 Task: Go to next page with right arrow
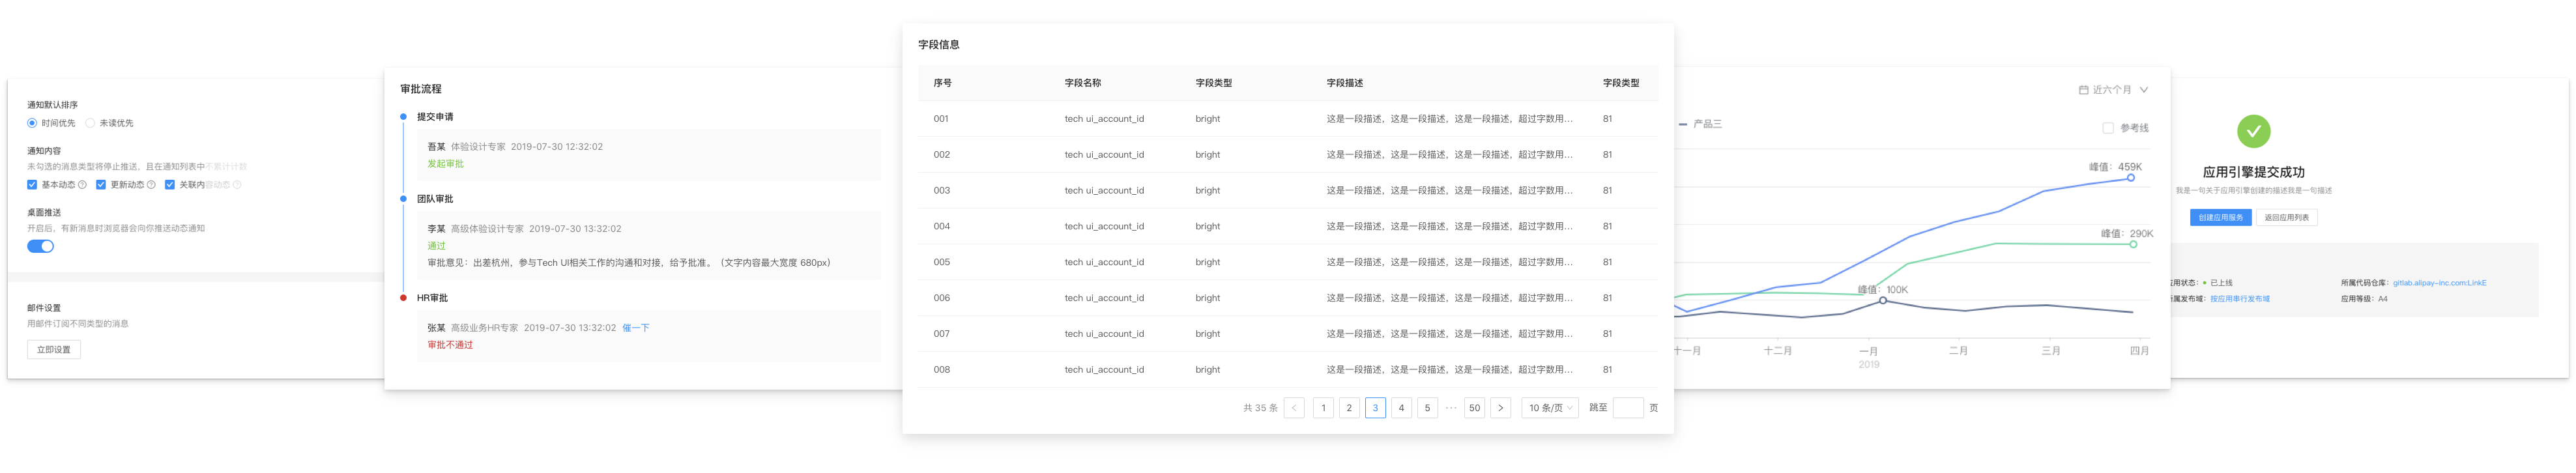(1500, 408)
